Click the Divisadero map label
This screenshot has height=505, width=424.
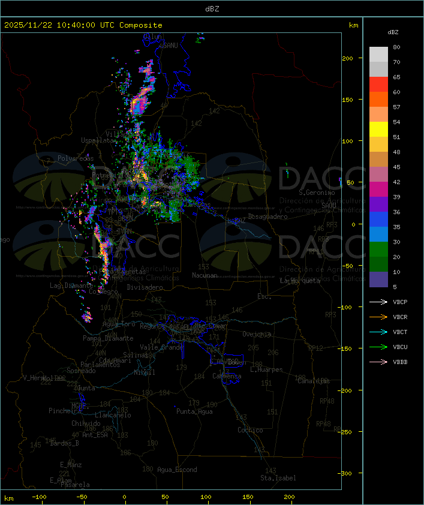tap(145, 287)
